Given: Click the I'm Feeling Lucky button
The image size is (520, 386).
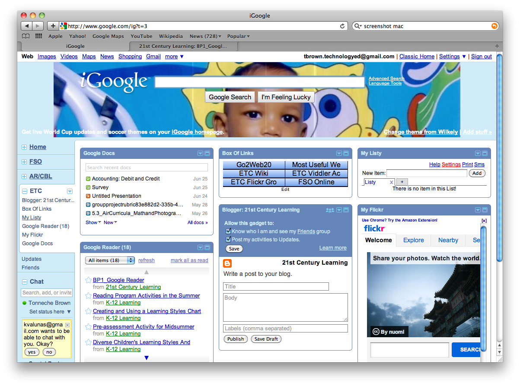Looking at the screenshot, I should pyautogui.click(x=286, y=97).
